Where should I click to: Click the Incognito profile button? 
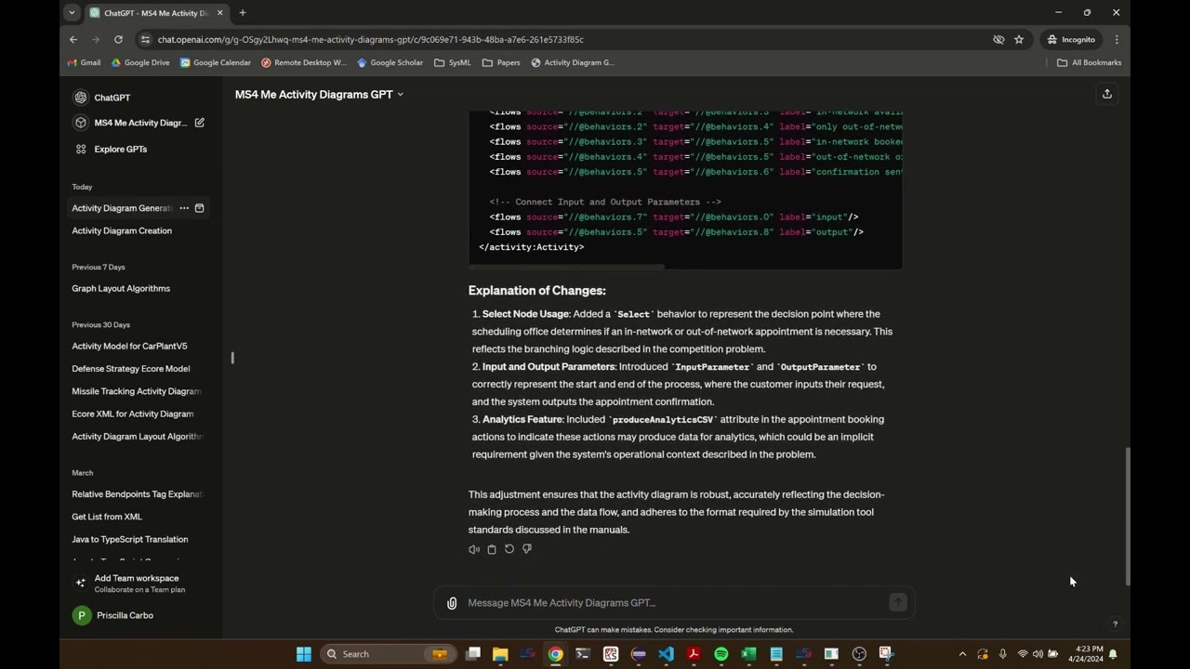pos(1071,40)
